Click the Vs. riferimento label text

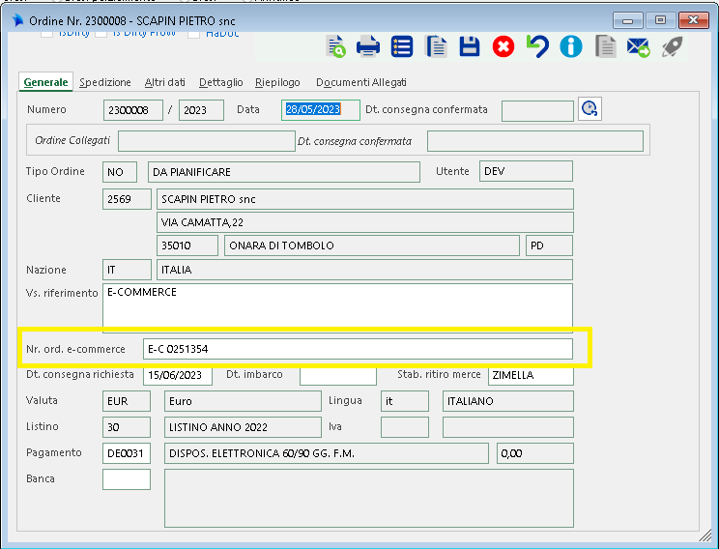coord(62,293)
